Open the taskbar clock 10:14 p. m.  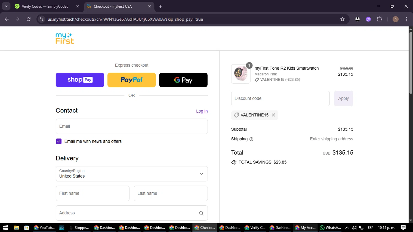387,228
